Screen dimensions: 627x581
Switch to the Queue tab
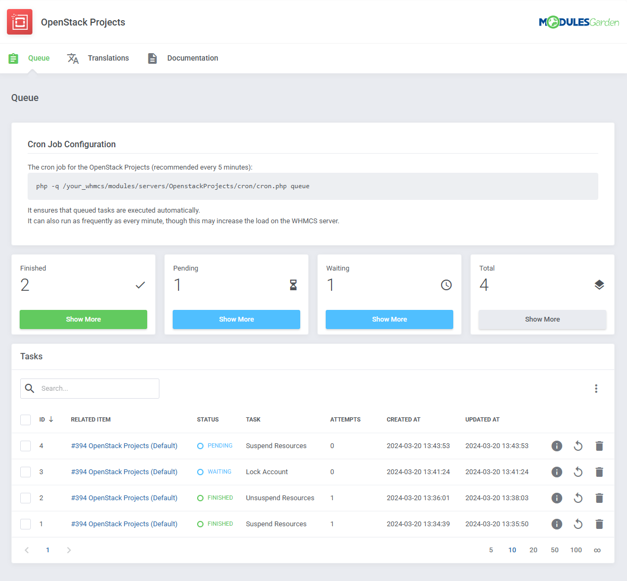tap(39, 58)
